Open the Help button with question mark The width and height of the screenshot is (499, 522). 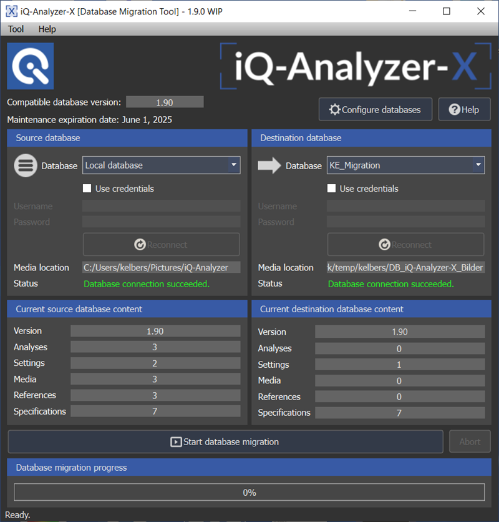tap(465, 109)
